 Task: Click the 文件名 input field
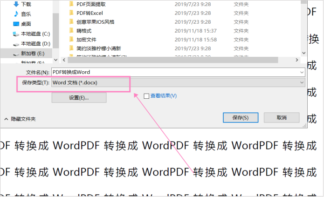pos(178,72)
